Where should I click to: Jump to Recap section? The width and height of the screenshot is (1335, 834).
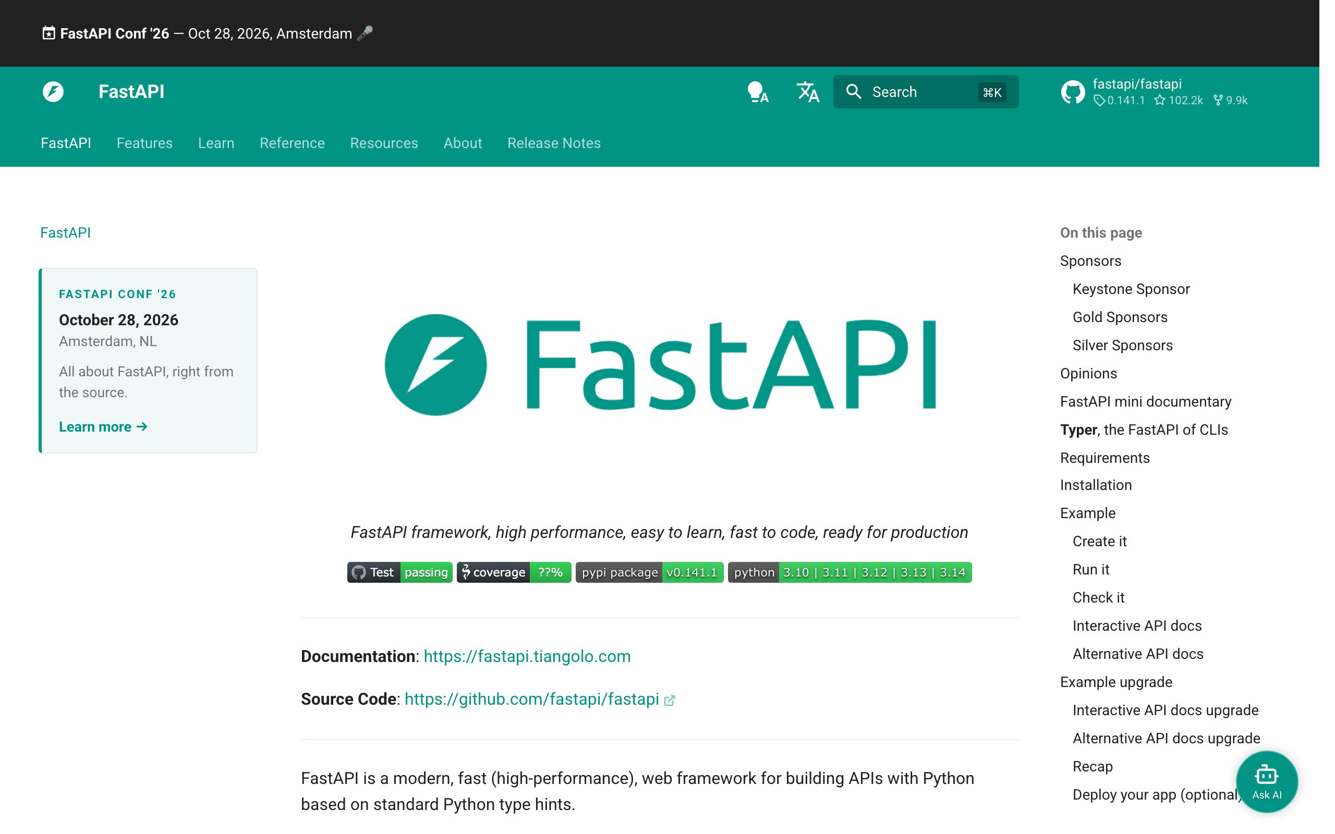[1093, 766]
